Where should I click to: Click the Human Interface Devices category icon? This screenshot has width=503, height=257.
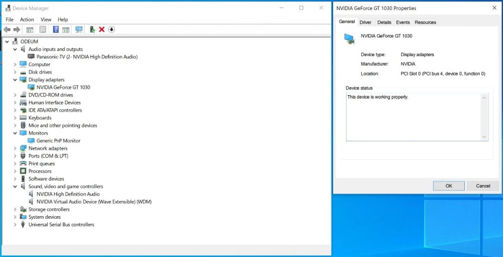(23, 103)
